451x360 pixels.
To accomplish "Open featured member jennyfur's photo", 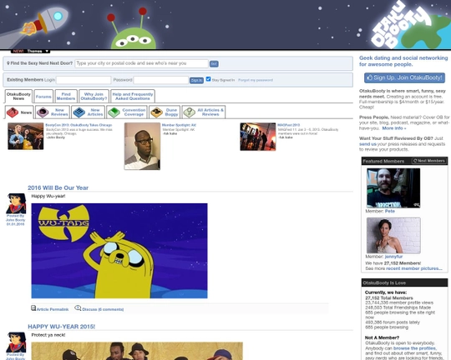I will (393, 235).
